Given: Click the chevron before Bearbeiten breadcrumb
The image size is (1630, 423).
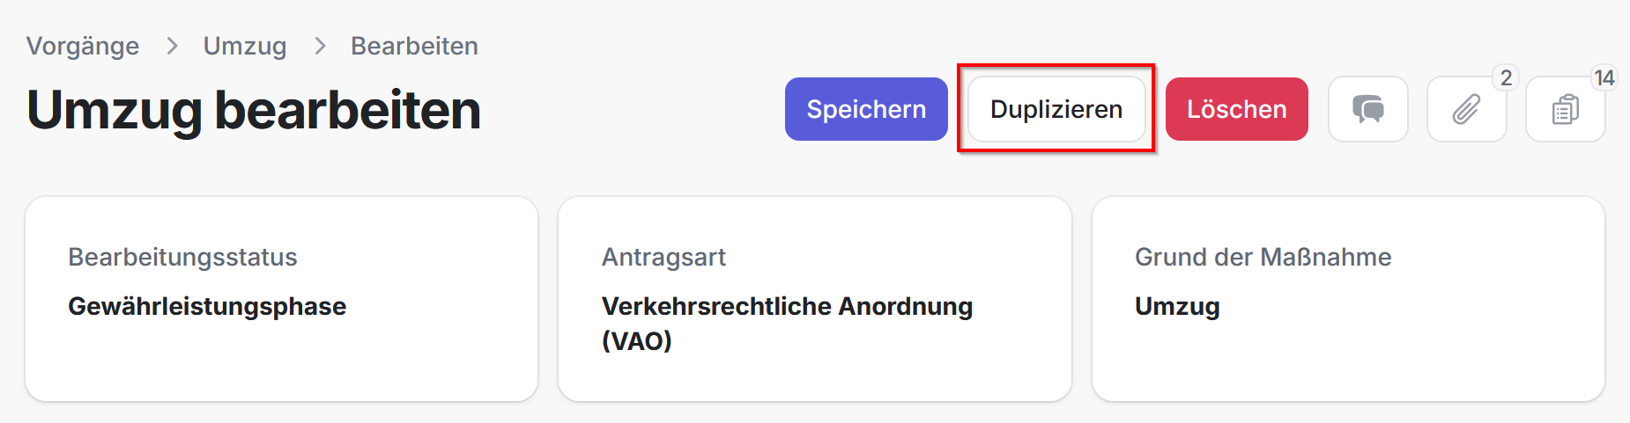Looking at the screenshot, I should point(320,46).
